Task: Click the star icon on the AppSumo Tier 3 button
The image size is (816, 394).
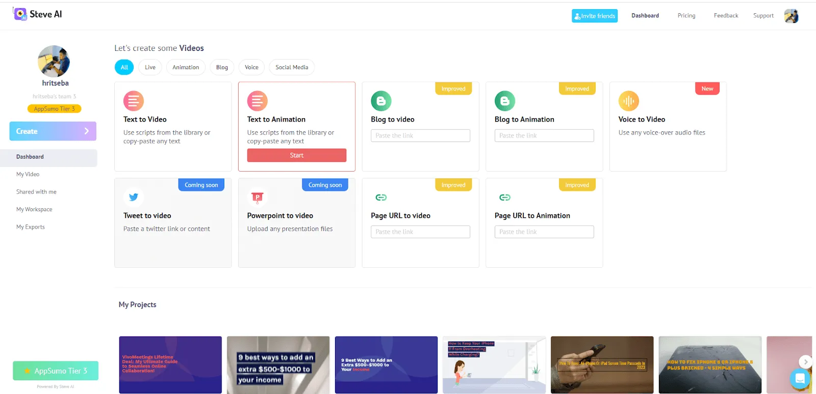Action: click(27, 371)
